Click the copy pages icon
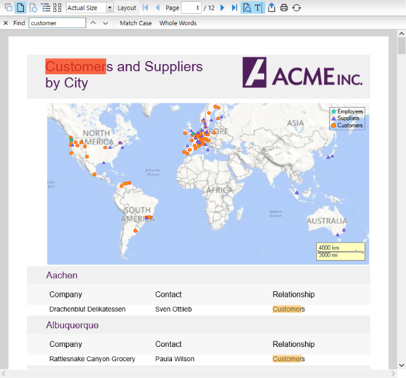The height and width of the screenshot is (378, 406). click(x=8, y=8)
